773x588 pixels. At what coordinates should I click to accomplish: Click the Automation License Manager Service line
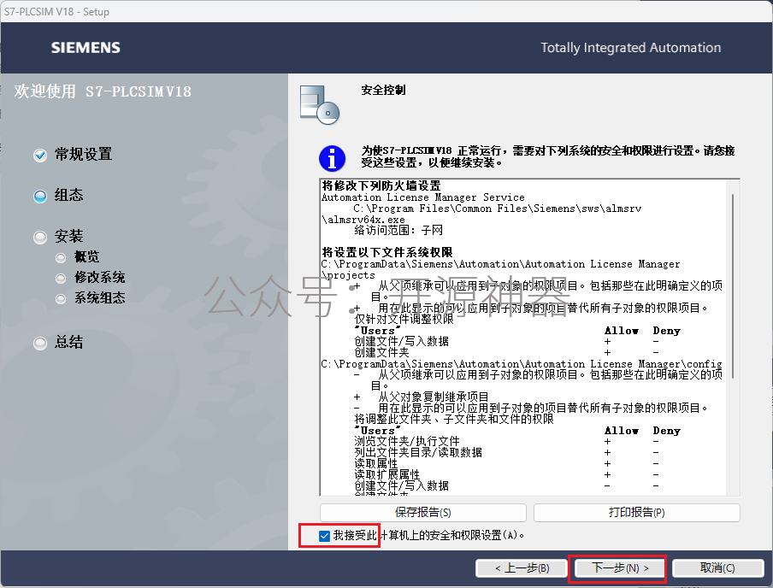pos(423,197)
